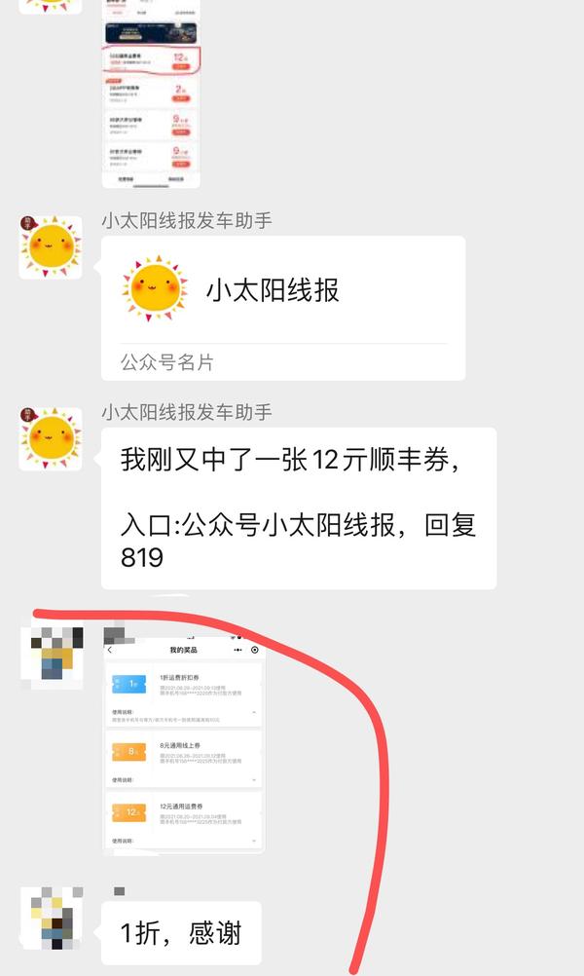
Task: Collapse 使用说明 under the 1折运费折扣券
Action: coord(254,711)
